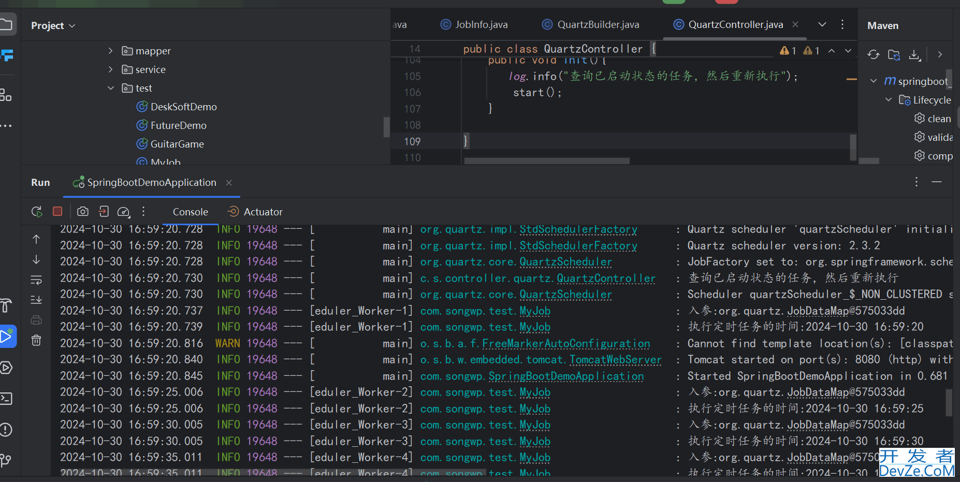The width and height of the screenshot is (960, 482).
Task: Rerun SpringBootDemoApplication
Action: point(37,211)
